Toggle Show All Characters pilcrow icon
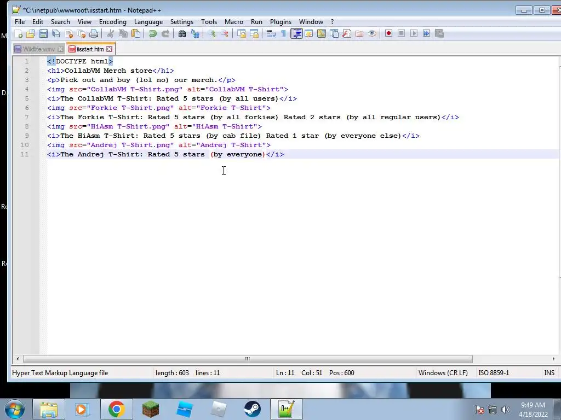The image size is (561, 420). point(283,33)
